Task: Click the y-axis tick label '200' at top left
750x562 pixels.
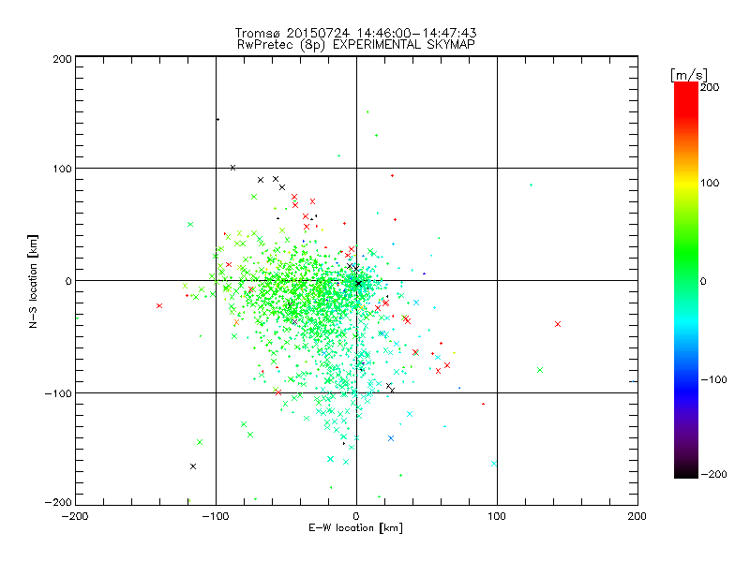Action: [62, 59]
